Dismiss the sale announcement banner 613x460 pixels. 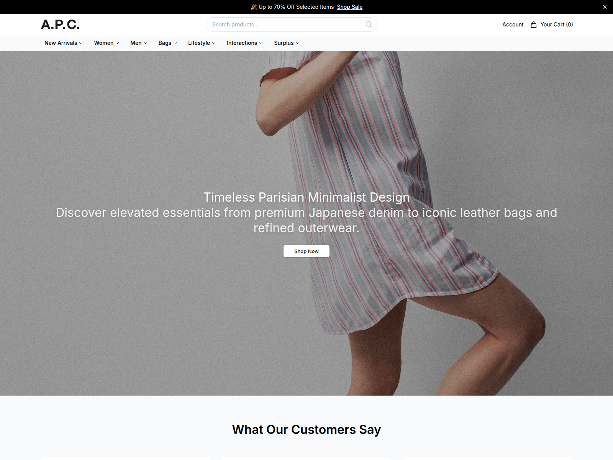click(x=605, y=7)
